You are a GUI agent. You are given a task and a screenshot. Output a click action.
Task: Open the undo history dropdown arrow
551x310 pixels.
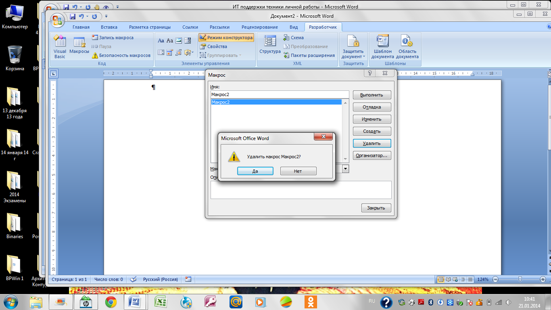click(87, 17)
